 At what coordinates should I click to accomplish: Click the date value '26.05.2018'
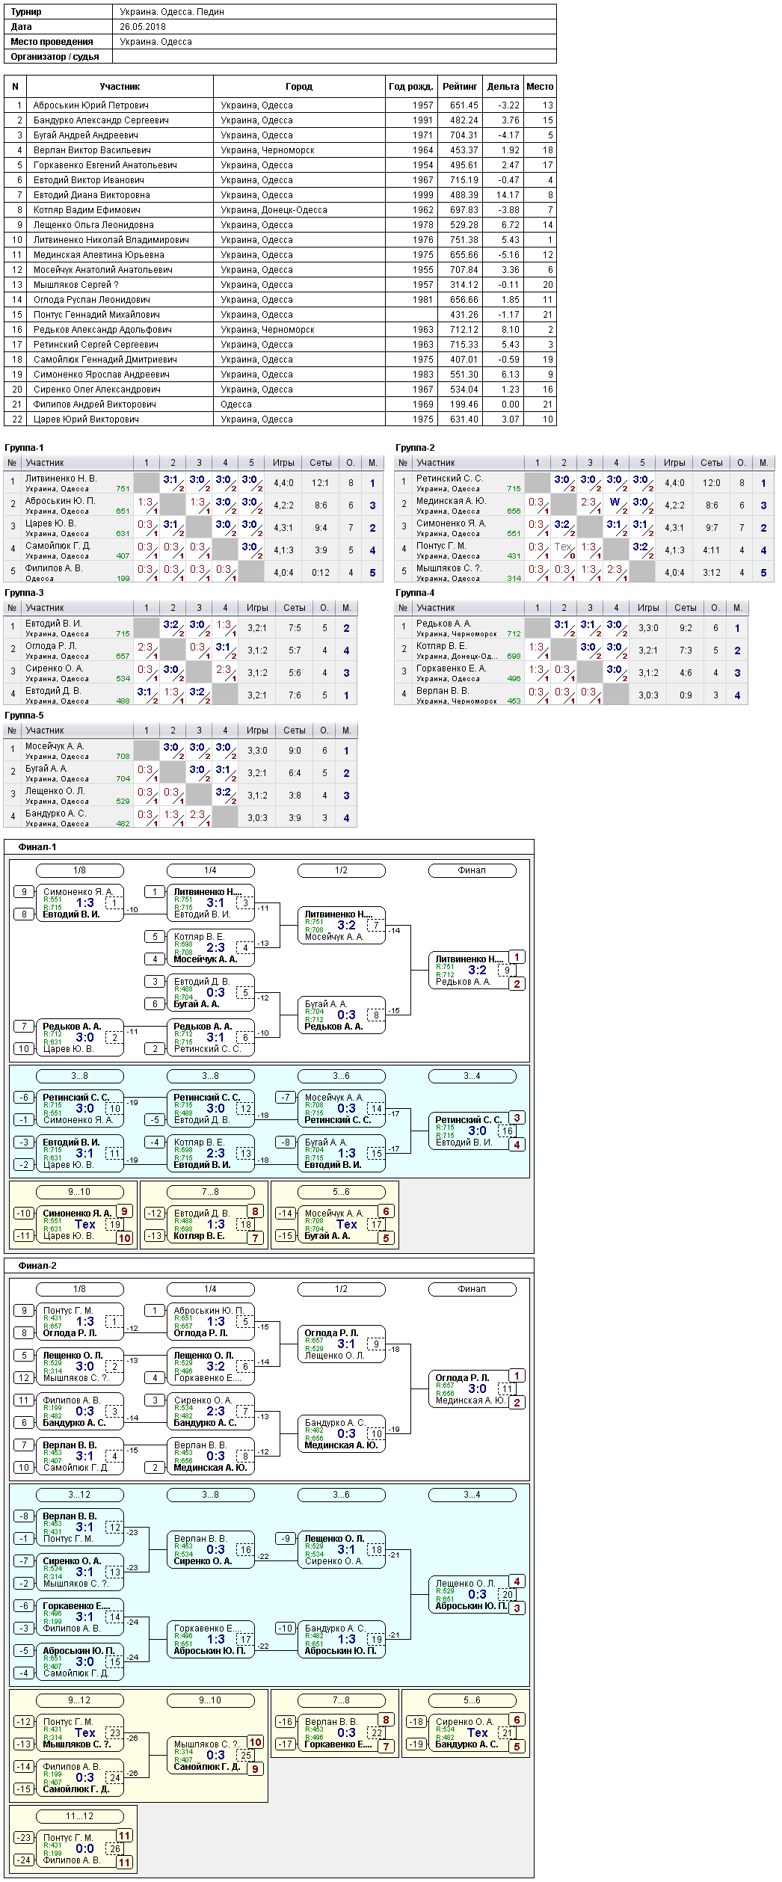tap(143, 27)
